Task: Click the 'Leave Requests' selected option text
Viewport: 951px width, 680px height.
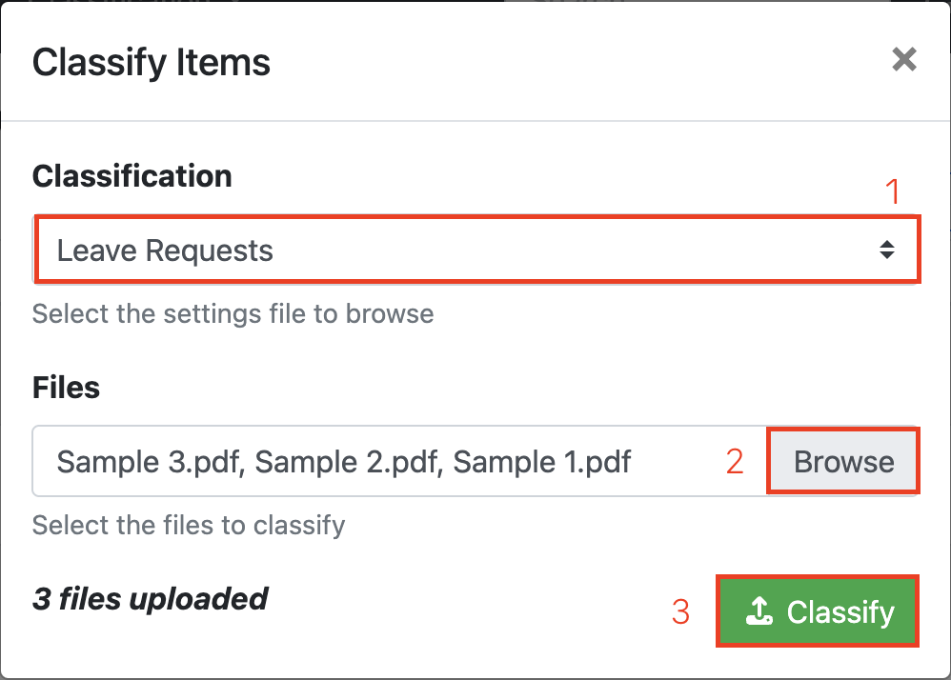Action: click(165, 250)
